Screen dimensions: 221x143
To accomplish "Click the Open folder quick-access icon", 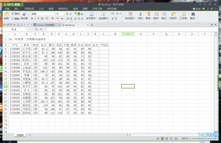I will (5, 25).
